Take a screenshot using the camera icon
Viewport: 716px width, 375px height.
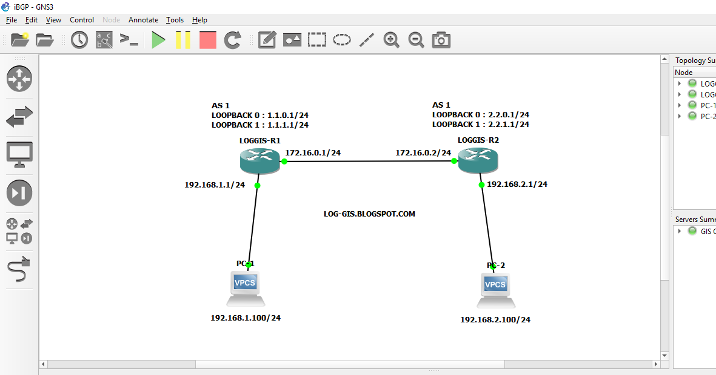click(441, 39)
